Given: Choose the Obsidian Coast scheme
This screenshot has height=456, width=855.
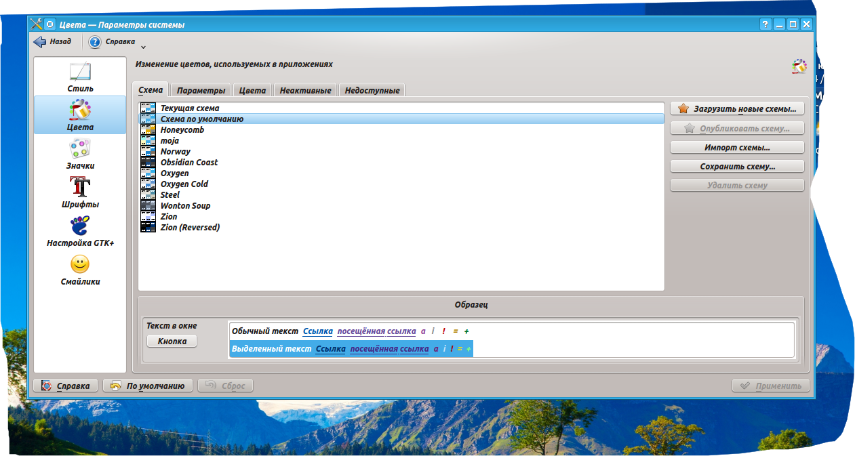Looking at the screenshot, I should (189, 163).
